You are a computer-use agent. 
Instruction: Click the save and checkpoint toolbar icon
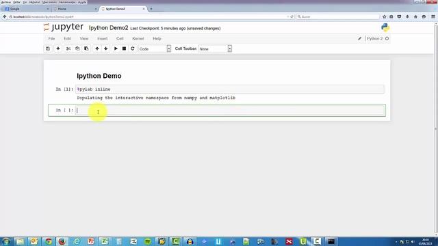click(x=48, y=49)
